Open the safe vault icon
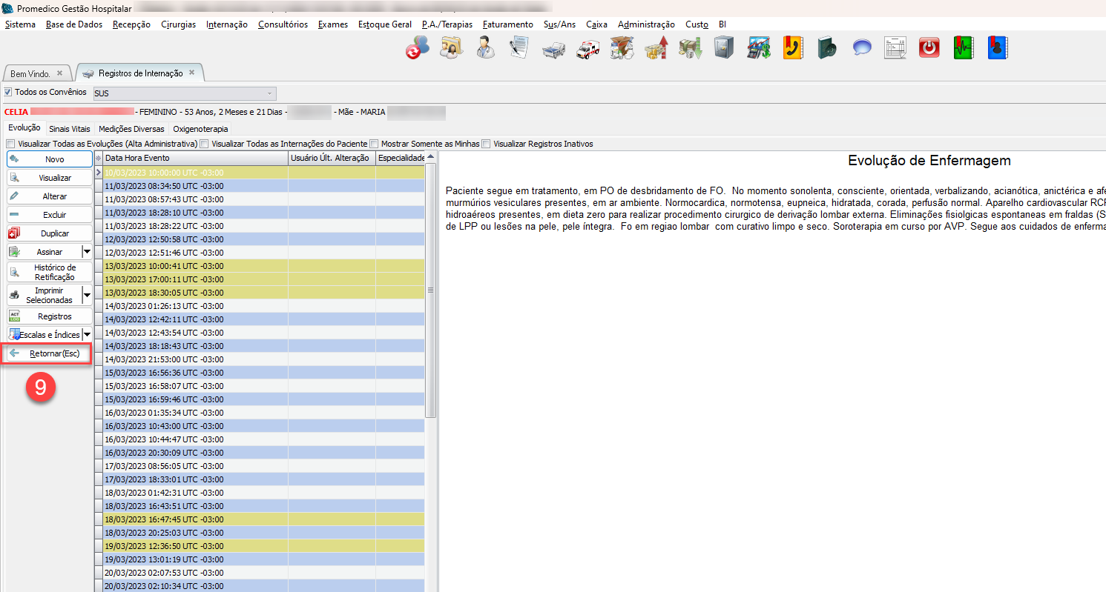The height and width of the screenshot is (592, 1106). pyautogui.click(x=723, y=48)
